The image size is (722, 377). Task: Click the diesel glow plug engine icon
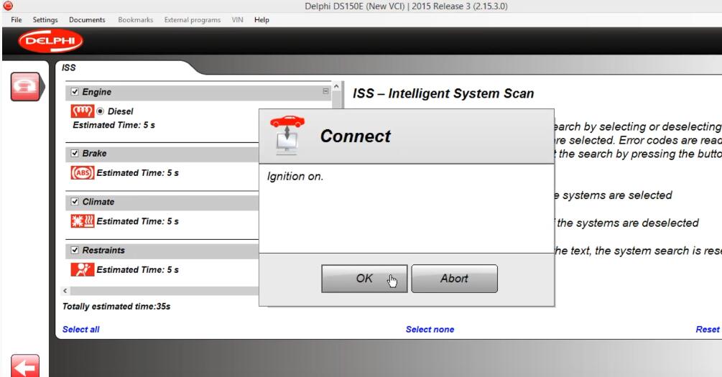(x=82, y=111)
